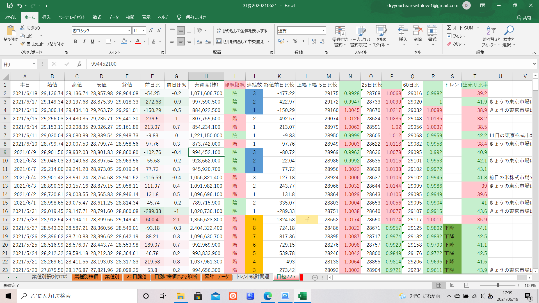Click the insert function fx icon
The image size is (539, 303).
click(79, 64)
